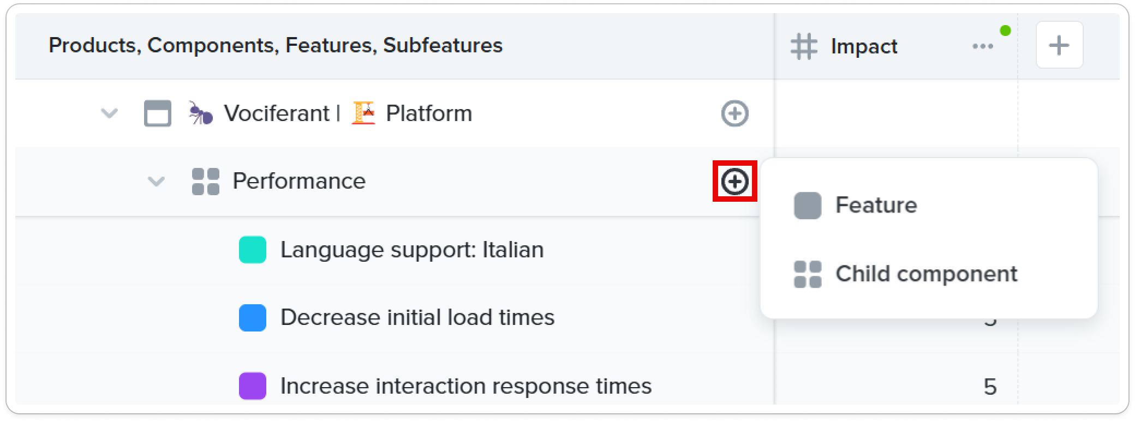The height and width of the screenshot is (422, 1135).
Task: Add a new column with plus button
Action: click(x=1059, y=45)
